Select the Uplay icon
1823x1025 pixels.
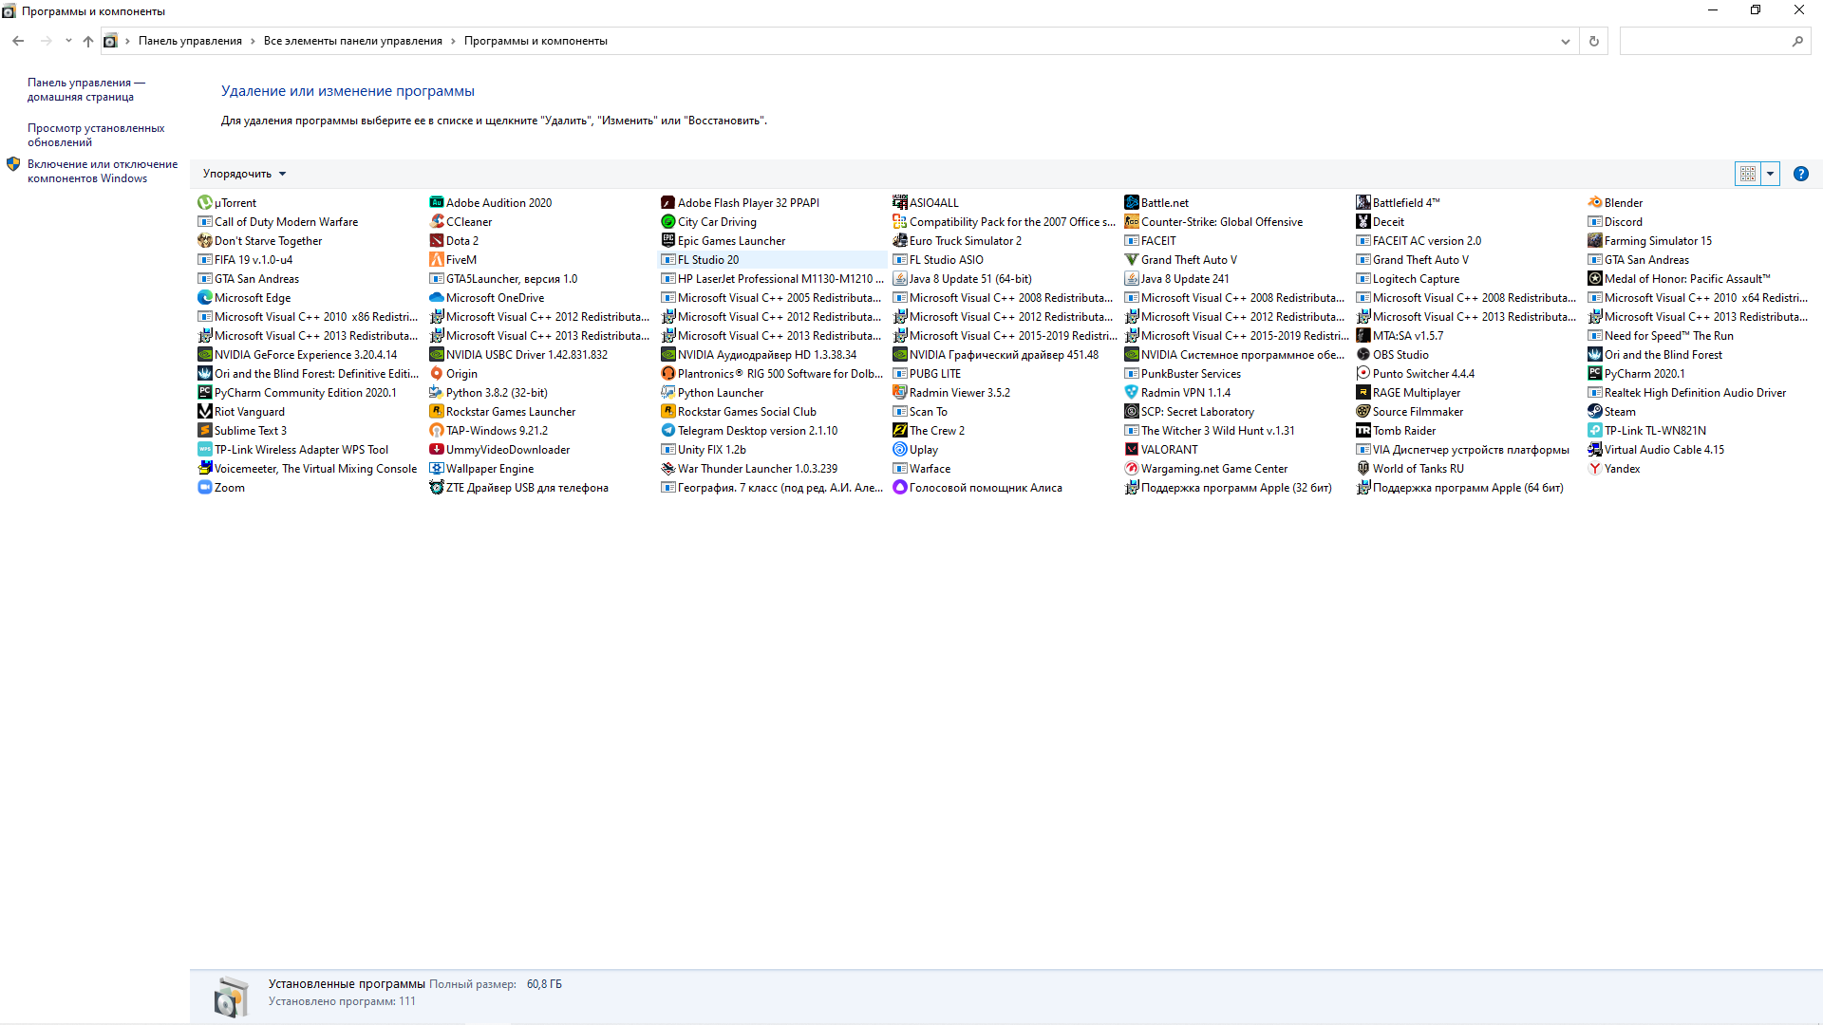[x=899, y=450]
